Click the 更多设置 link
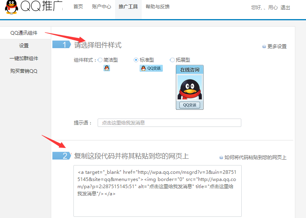The height and width of the screenshot is (218, 306). coord(277,47)
